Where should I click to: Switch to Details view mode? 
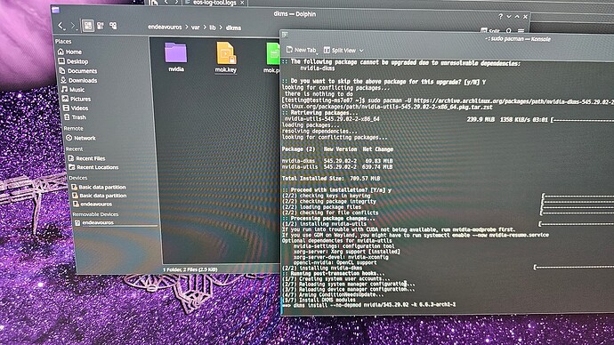113,26
